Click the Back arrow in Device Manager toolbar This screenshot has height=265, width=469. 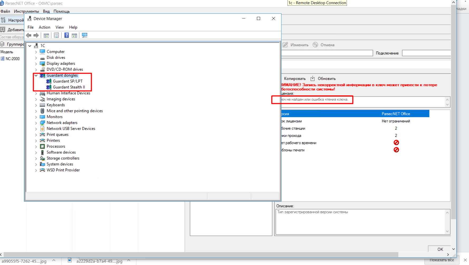click(x=29, y=35)
